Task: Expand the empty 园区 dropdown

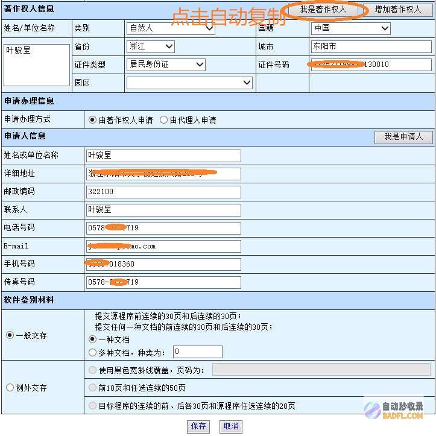Action: [x=189, y=83]
